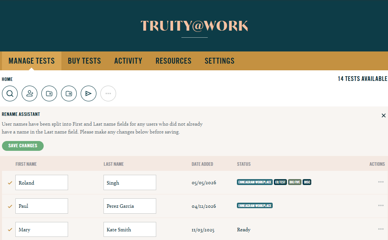This screenshot has width=388, height=240.
Task: Click the Truity@Work logo
Action: click(x=194, y=26)
